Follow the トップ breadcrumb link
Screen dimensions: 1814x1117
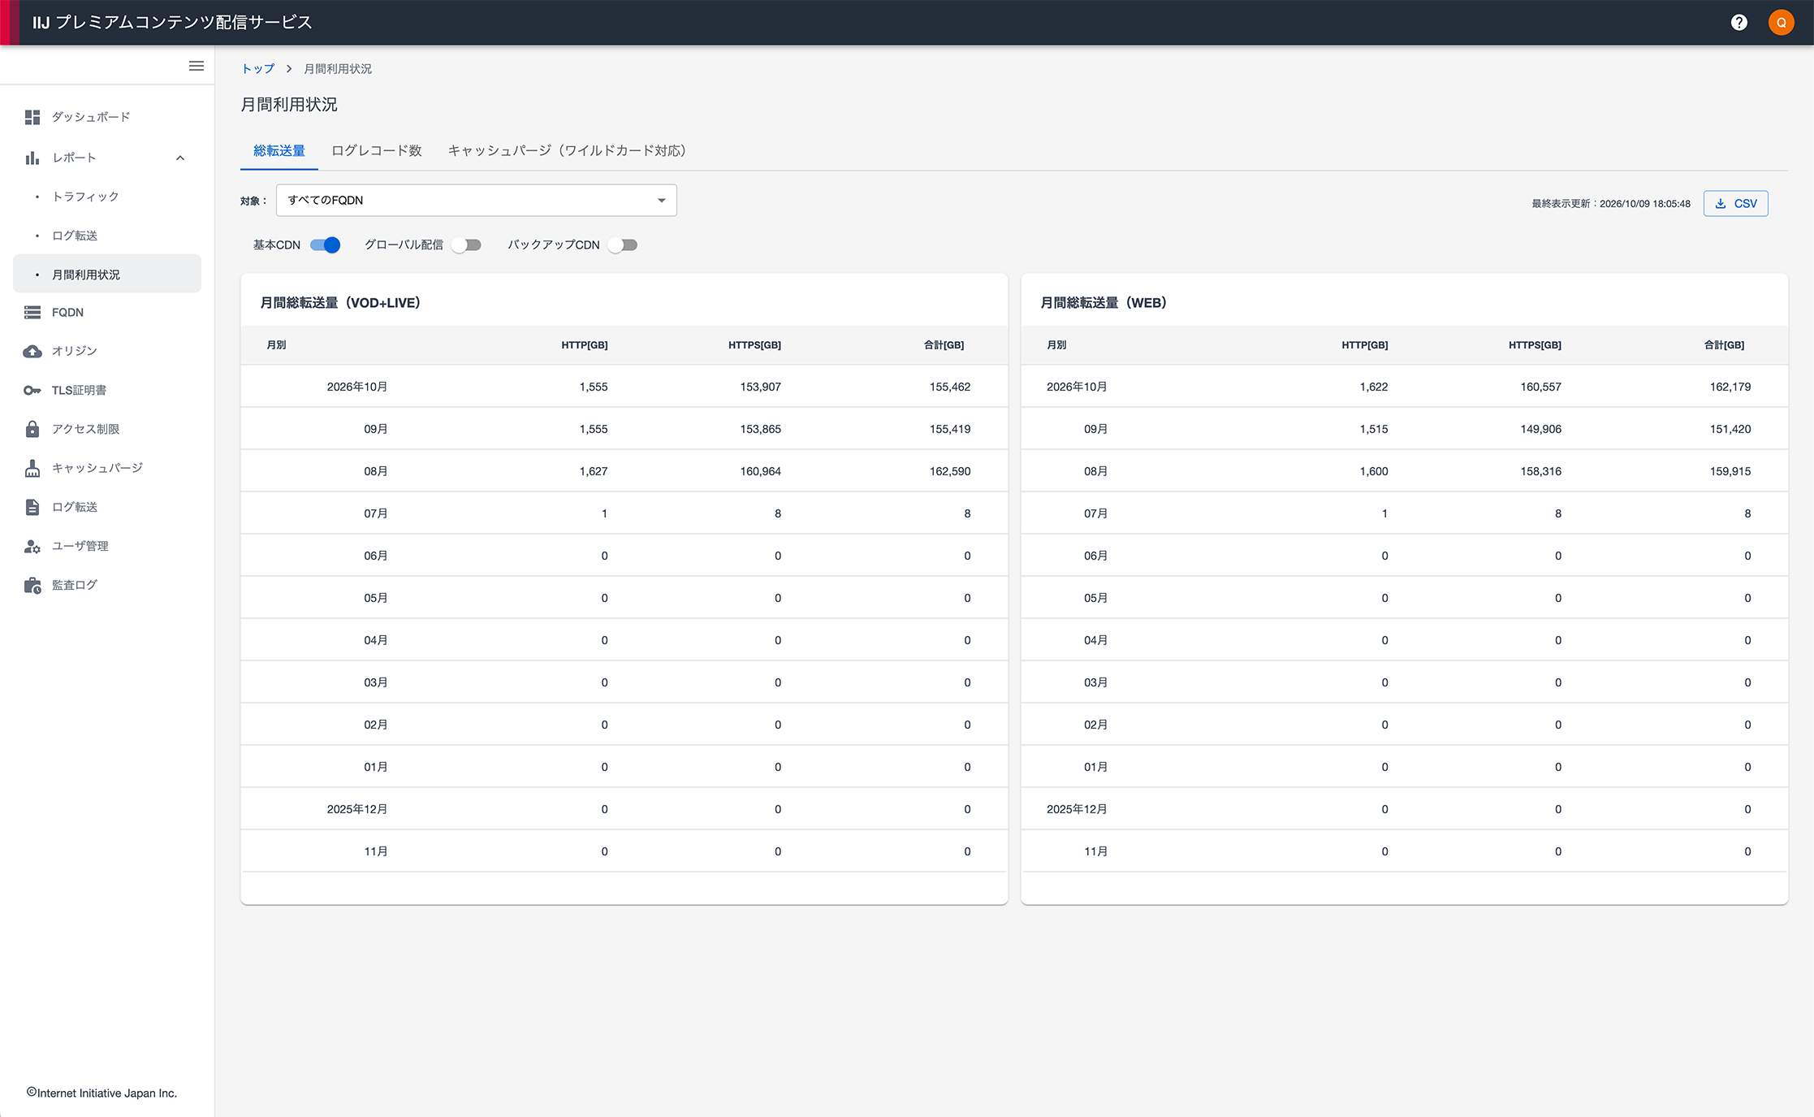point(258,68)
